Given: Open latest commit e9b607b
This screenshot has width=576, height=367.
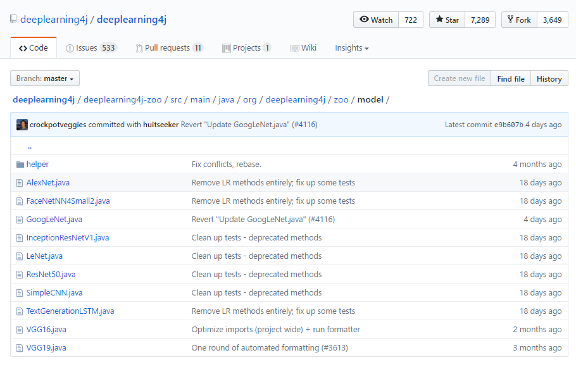Looking at the screenshot, I should point(508,125).
